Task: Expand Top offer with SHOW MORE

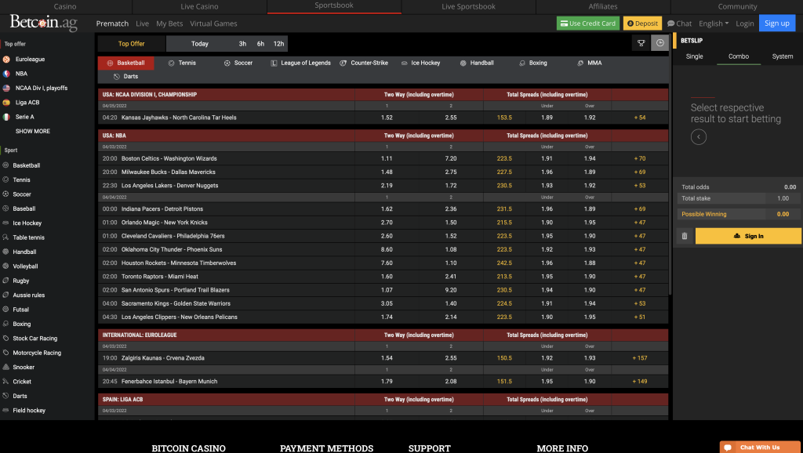Action: pos(33,131)
